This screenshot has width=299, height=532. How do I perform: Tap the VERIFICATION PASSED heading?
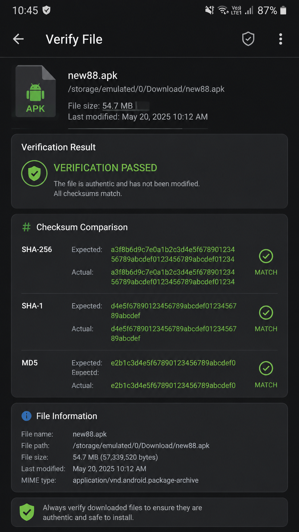pos(105,168)
